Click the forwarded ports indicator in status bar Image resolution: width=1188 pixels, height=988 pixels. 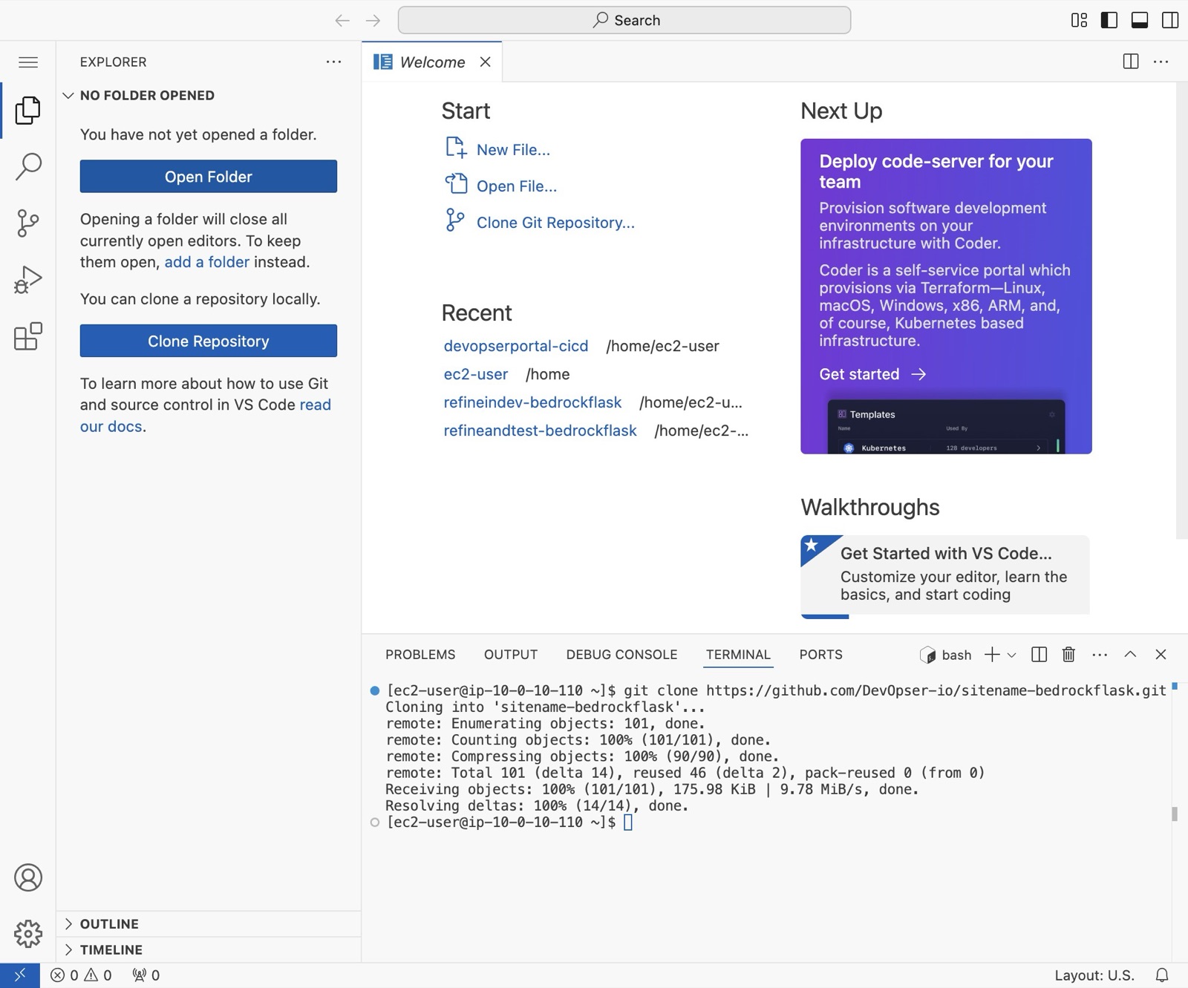click(146, 975)
